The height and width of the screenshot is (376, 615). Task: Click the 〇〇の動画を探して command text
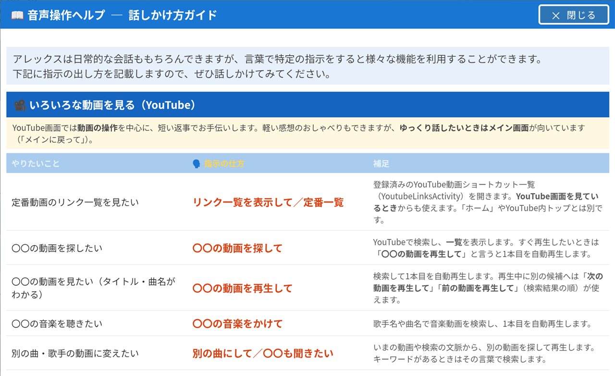[x=237, y=248]
